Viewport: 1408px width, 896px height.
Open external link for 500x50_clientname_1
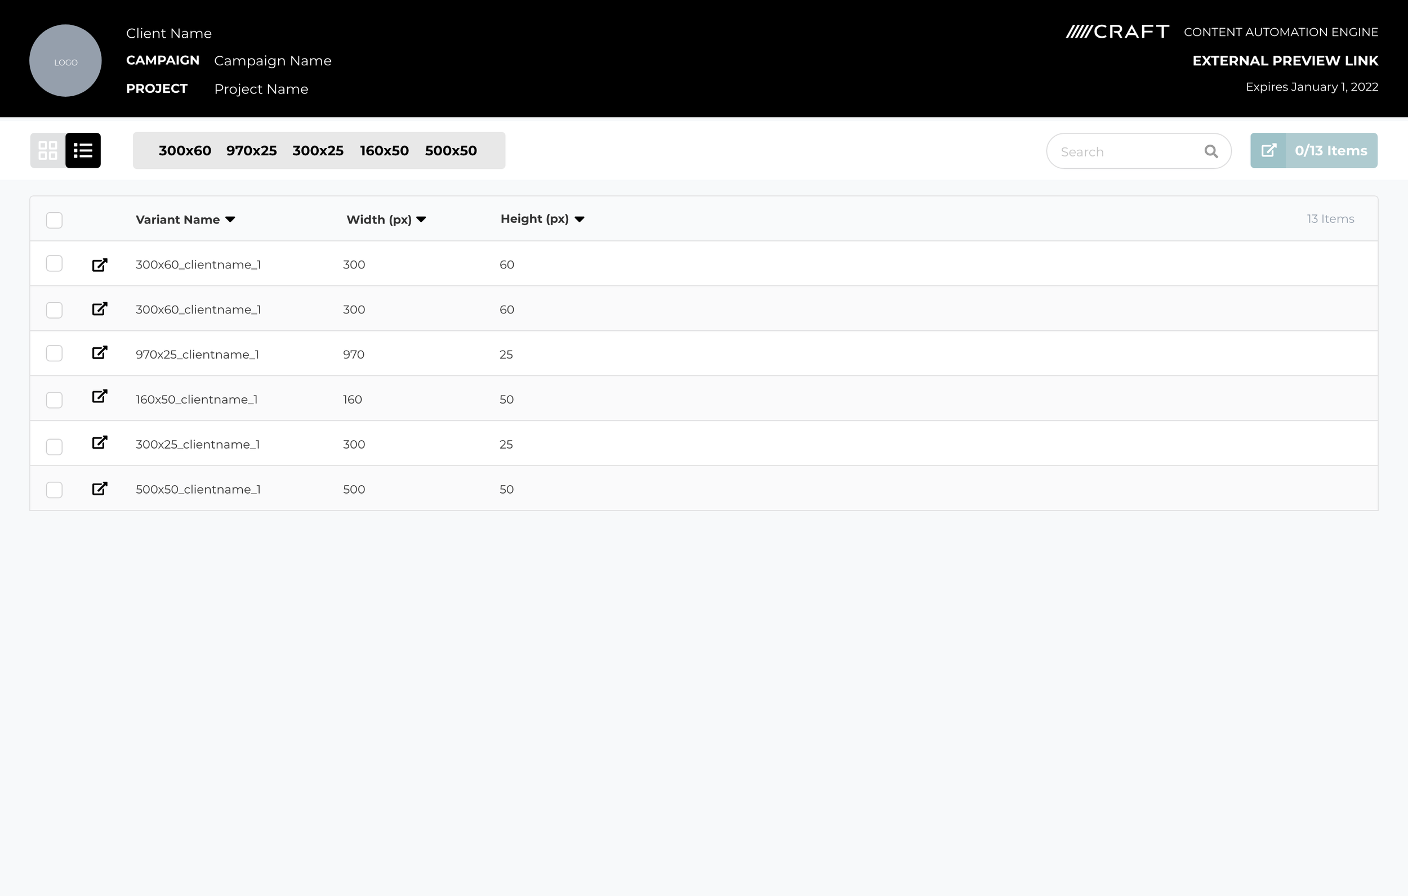coord(100,488)
